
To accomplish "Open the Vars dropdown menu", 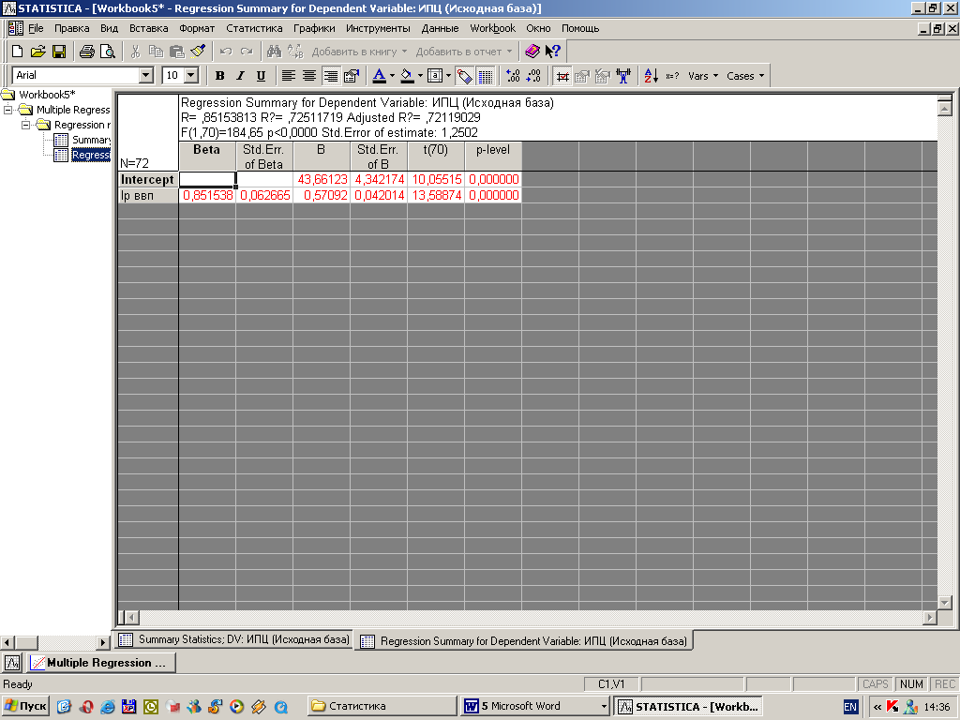I will point(703,76).
